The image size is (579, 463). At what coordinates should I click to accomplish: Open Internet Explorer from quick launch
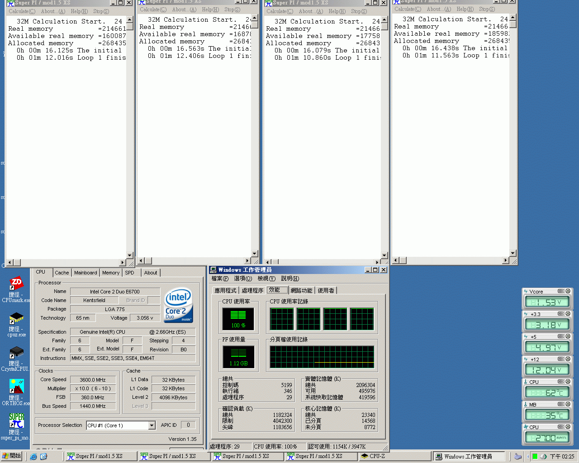tap(33, 457)
